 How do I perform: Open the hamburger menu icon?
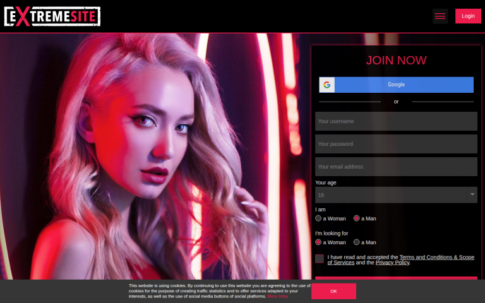tap(440, 16)
